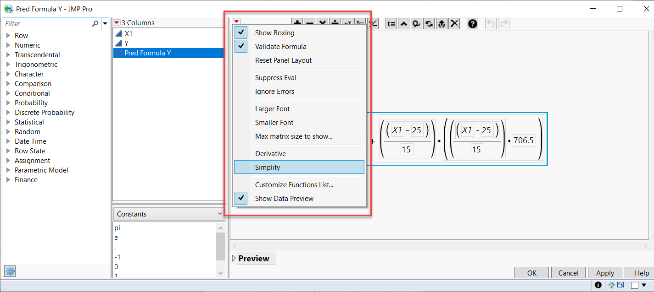This screenshot has width=654, height=292.
Task: Uncheck Show Data Preview
Action: [x=241, y=198]
